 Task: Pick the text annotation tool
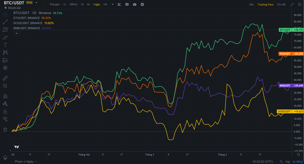coord(5,45)
